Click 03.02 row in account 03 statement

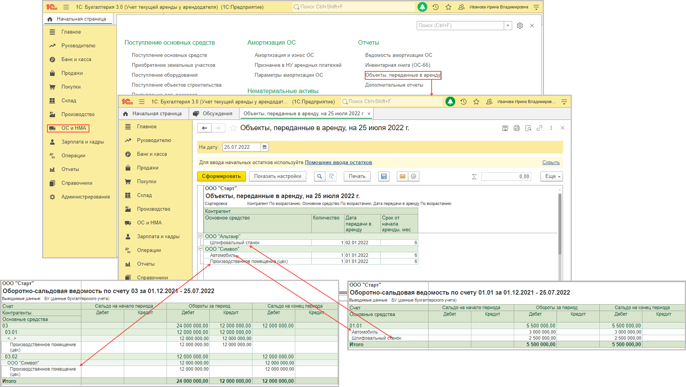tap(170, 357)
